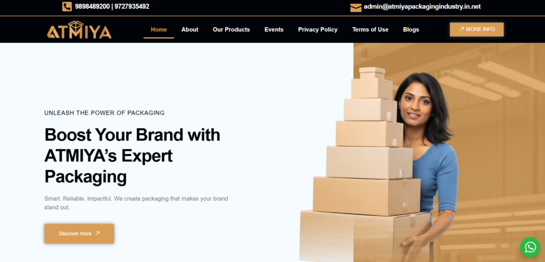Click the phone icon in top bar

coord(67,6)
